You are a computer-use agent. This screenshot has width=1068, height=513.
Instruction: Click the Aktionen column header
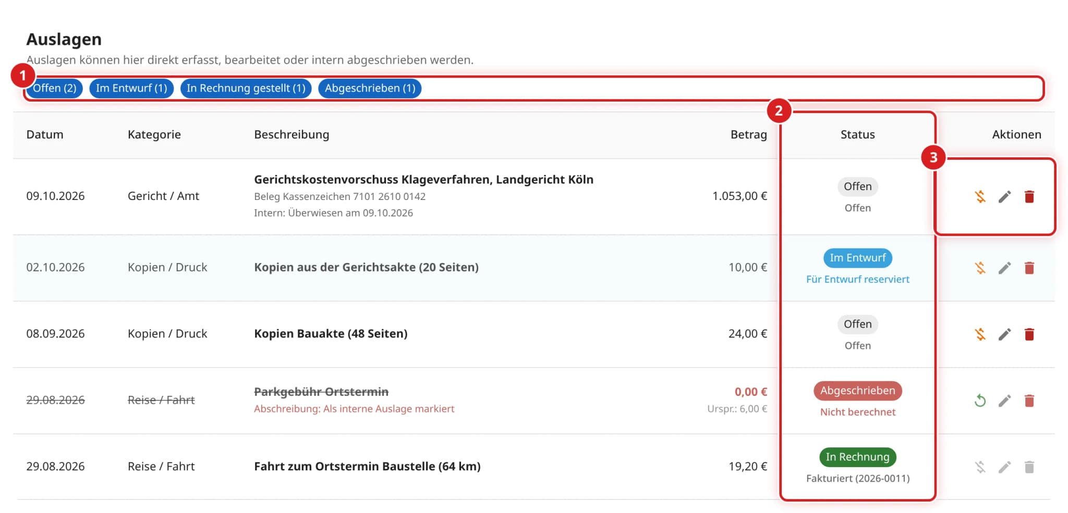tap(1016, 134)
